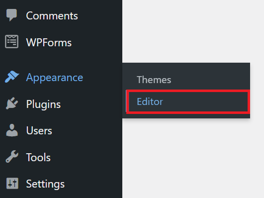Go to WPForms menu label

(49, 42)
